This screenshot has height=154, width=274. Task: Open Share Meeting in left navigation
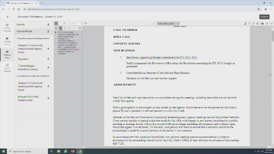7,68
